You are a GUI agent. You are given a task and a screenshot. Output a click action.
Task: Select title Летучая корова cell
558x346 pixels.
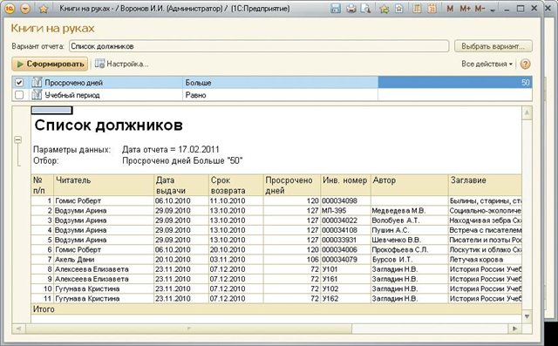485,260
